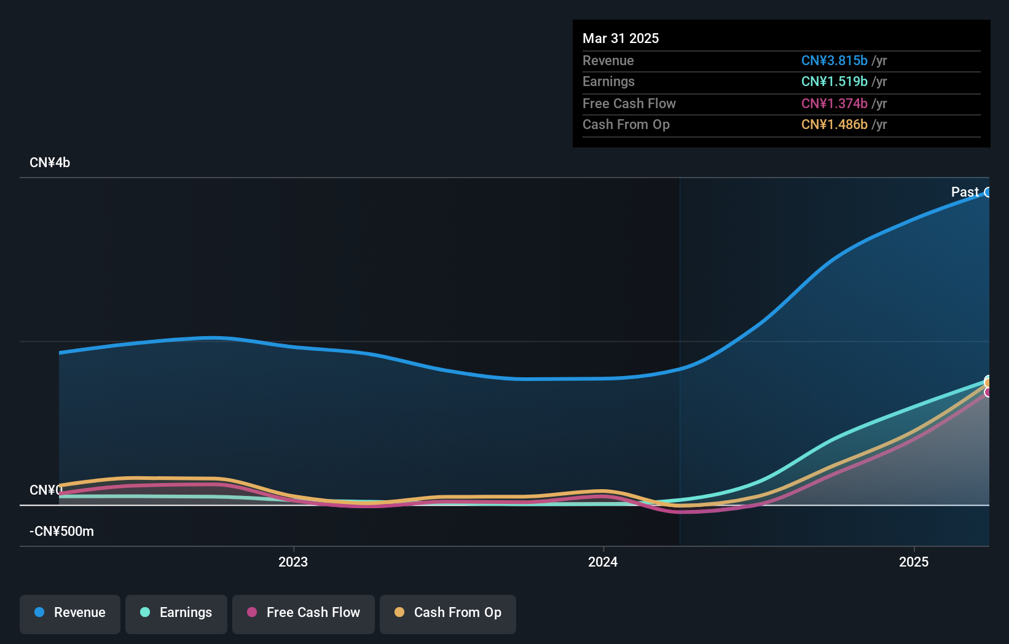This screenshot has height=644, width=1009.
Task: Click the 2024 x-axis label
Action: [x=603, y=562]
